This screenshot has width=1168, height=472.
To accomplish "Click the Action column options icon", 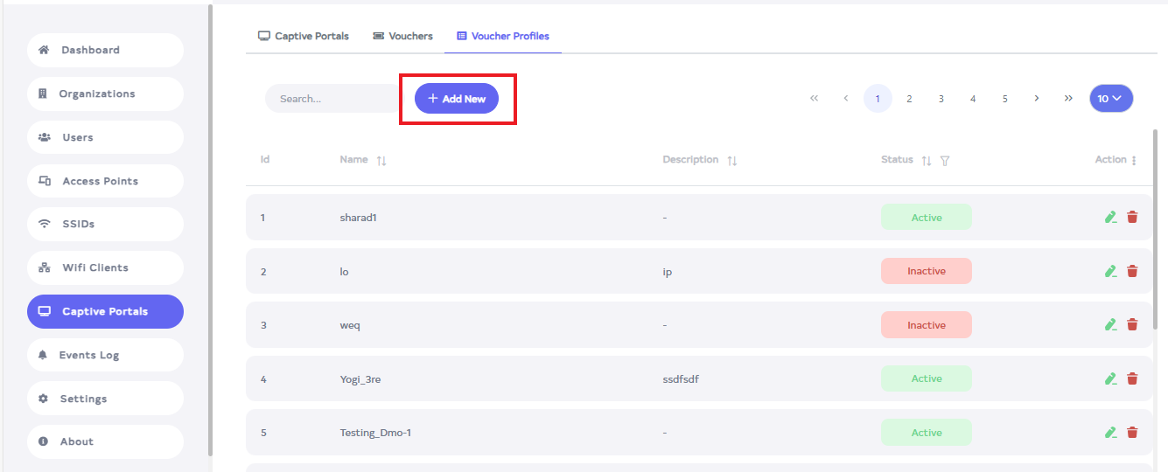I will pyautogui.click(x=1134, y=161).
